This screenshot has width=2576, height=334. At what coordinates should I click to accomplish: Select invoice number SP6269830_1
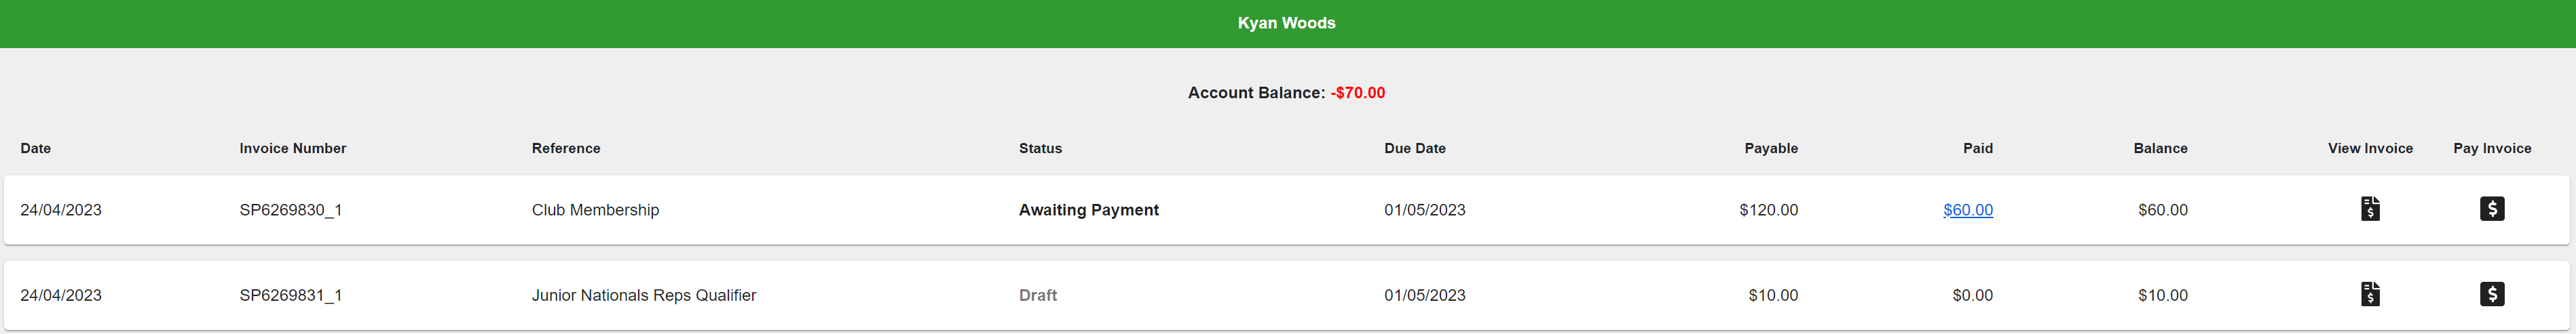(x=291, y=211)
